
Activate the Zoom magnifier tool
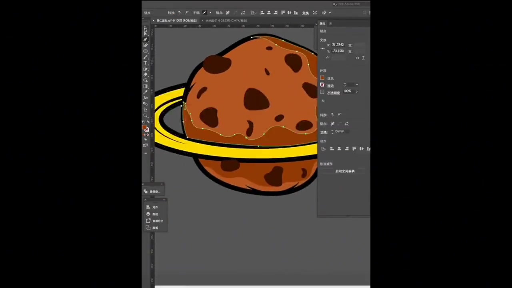[x=146, y=116]
